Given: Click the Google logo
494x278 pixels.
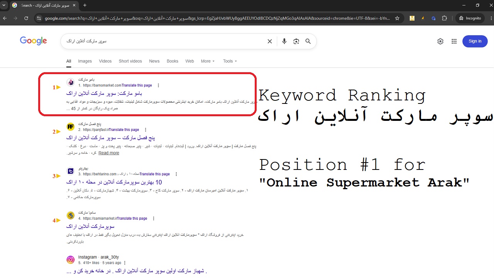Looking at the screenshot, I should coord(34,41).
